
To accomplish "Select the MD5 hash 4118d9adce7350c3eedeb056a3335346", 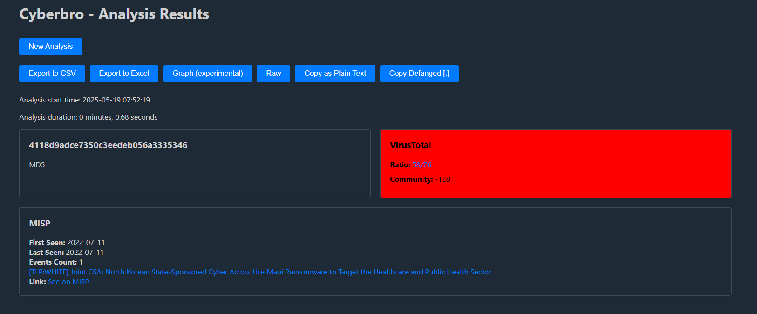I will pyautogui.click(x=108, y=145).
